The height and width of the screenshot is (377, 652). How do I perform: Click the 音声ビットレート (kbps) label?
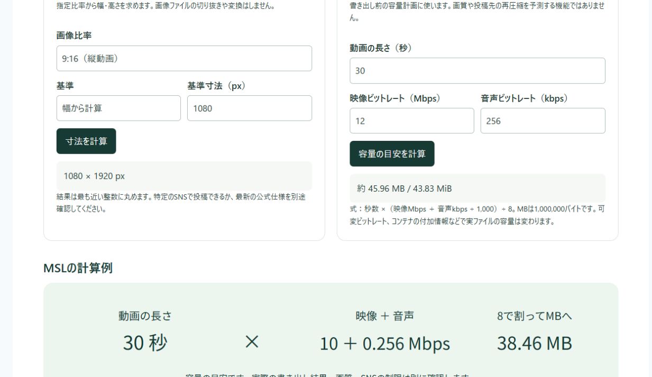pos(525,98)
